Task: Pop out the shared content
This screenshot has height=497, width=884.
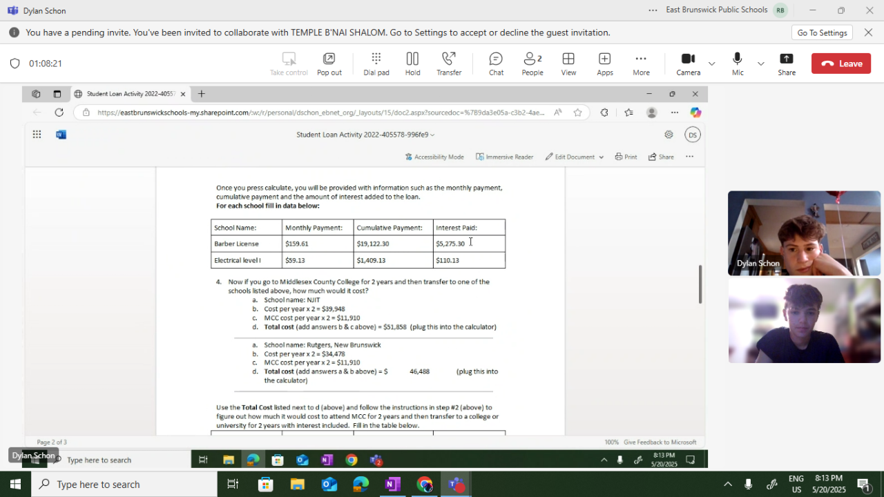Action: [x=329, y=64]
